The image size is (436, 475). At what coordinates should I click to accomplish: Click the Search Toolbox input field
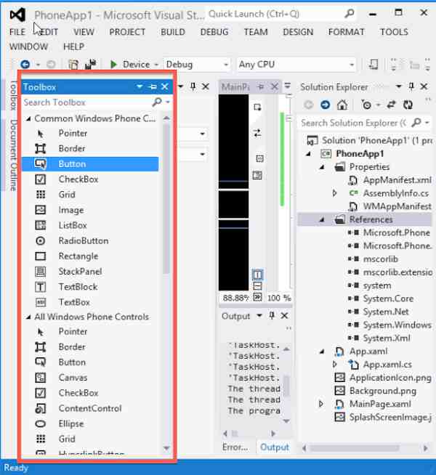pos(86,102)
